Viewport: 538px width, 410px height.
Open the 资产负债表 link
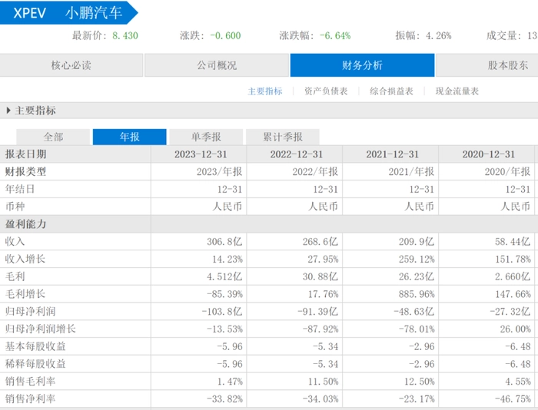(x=326, y=91)
